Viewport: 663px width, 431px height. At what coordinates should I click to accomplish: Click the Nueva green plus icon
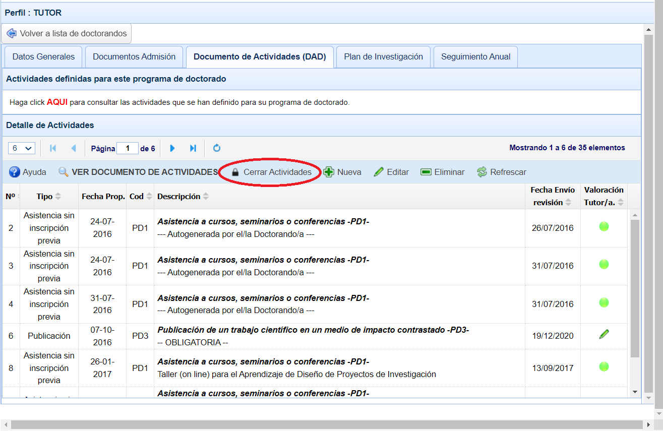[x=329, y=172]
